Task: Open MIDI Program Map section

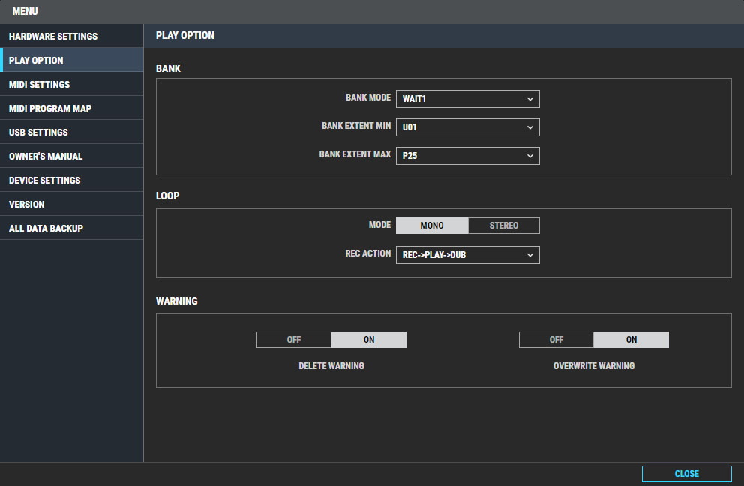Action: pos(72,108)
